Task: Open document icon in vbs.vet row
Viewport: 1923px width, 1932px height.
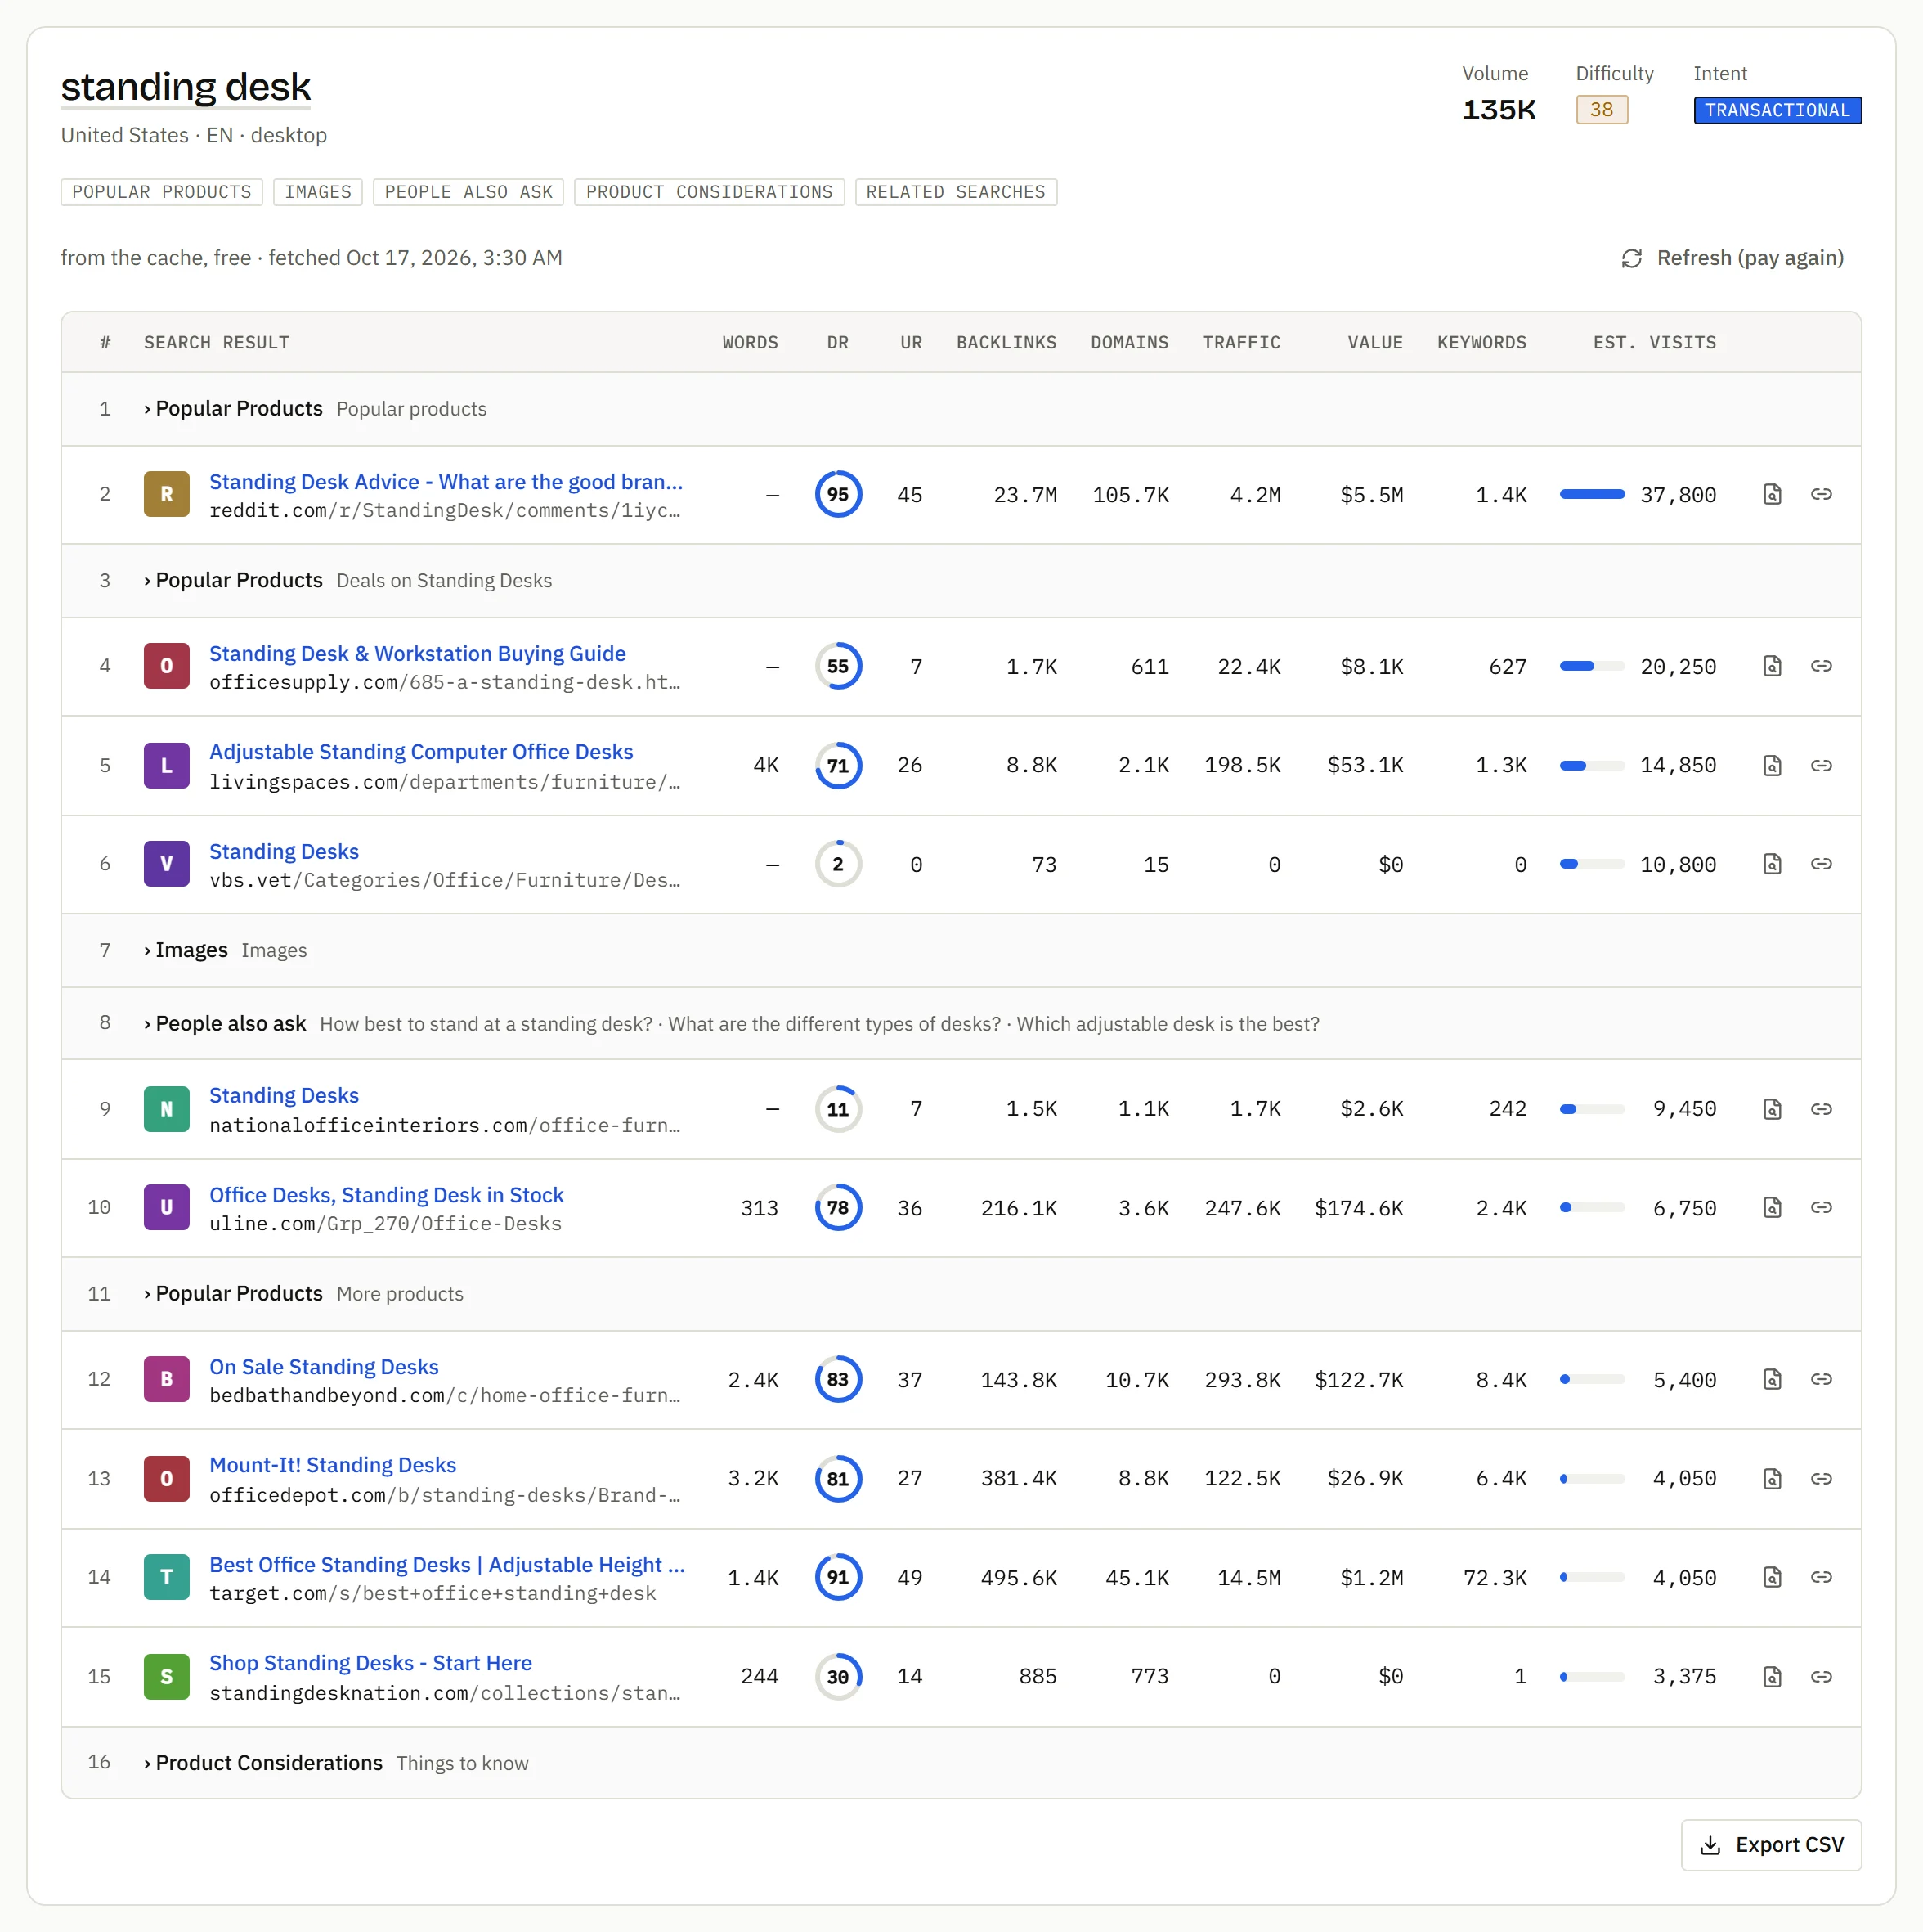Action: click(1772, 864)
